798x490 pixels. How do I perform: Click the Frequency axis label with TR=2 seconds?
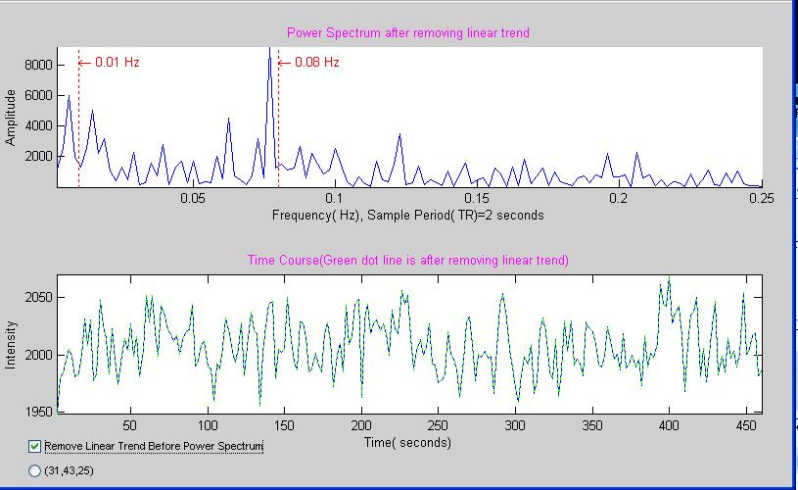pos(408,215)
